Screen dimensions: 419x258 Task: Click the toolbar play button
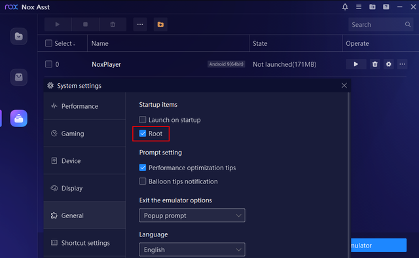58,24
